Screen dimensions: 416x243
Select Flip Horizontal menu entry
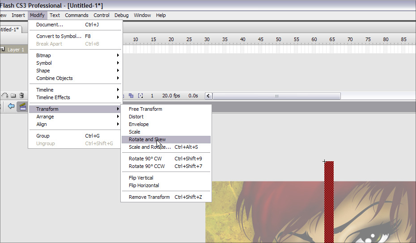(144, 185)
